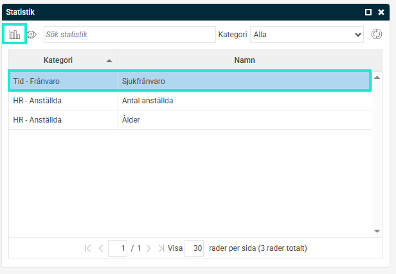Maximize the Statistik window

[368, 12]
